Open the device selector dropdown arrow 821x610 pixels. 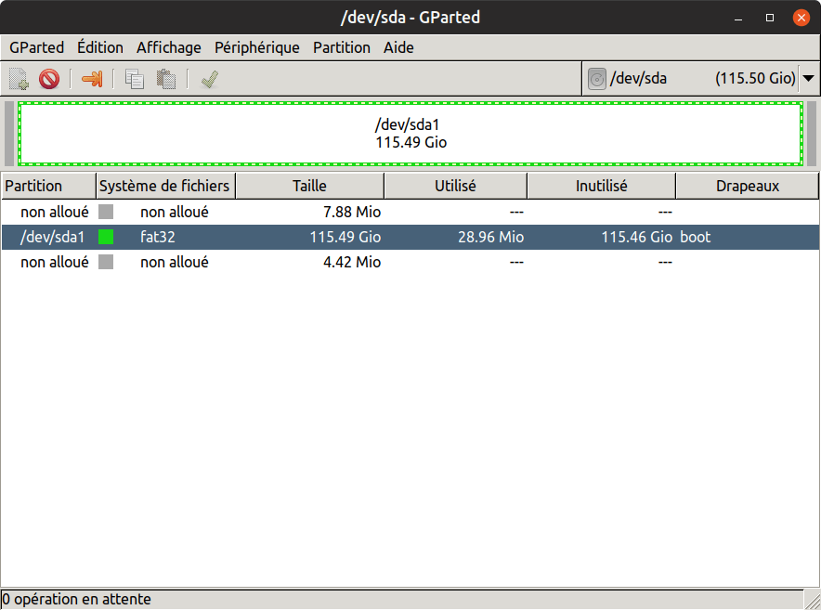click(x=808, y=79)
